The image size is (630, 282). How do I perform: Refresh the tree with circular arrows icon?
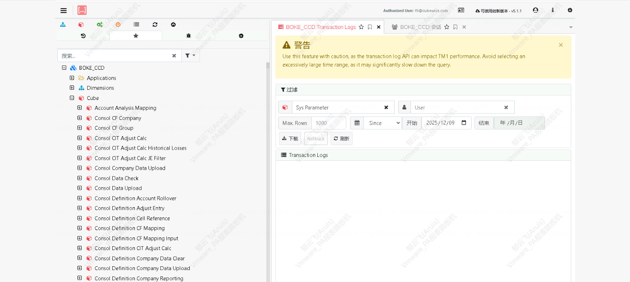(155, 25)
